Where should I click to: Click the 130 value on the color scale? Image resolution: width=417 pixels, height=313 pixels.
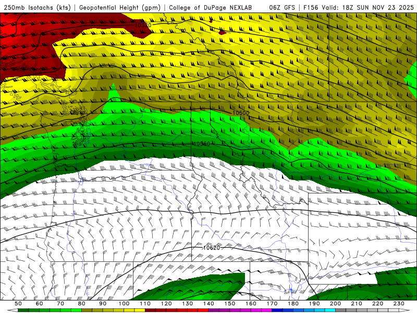coord(188,304)
